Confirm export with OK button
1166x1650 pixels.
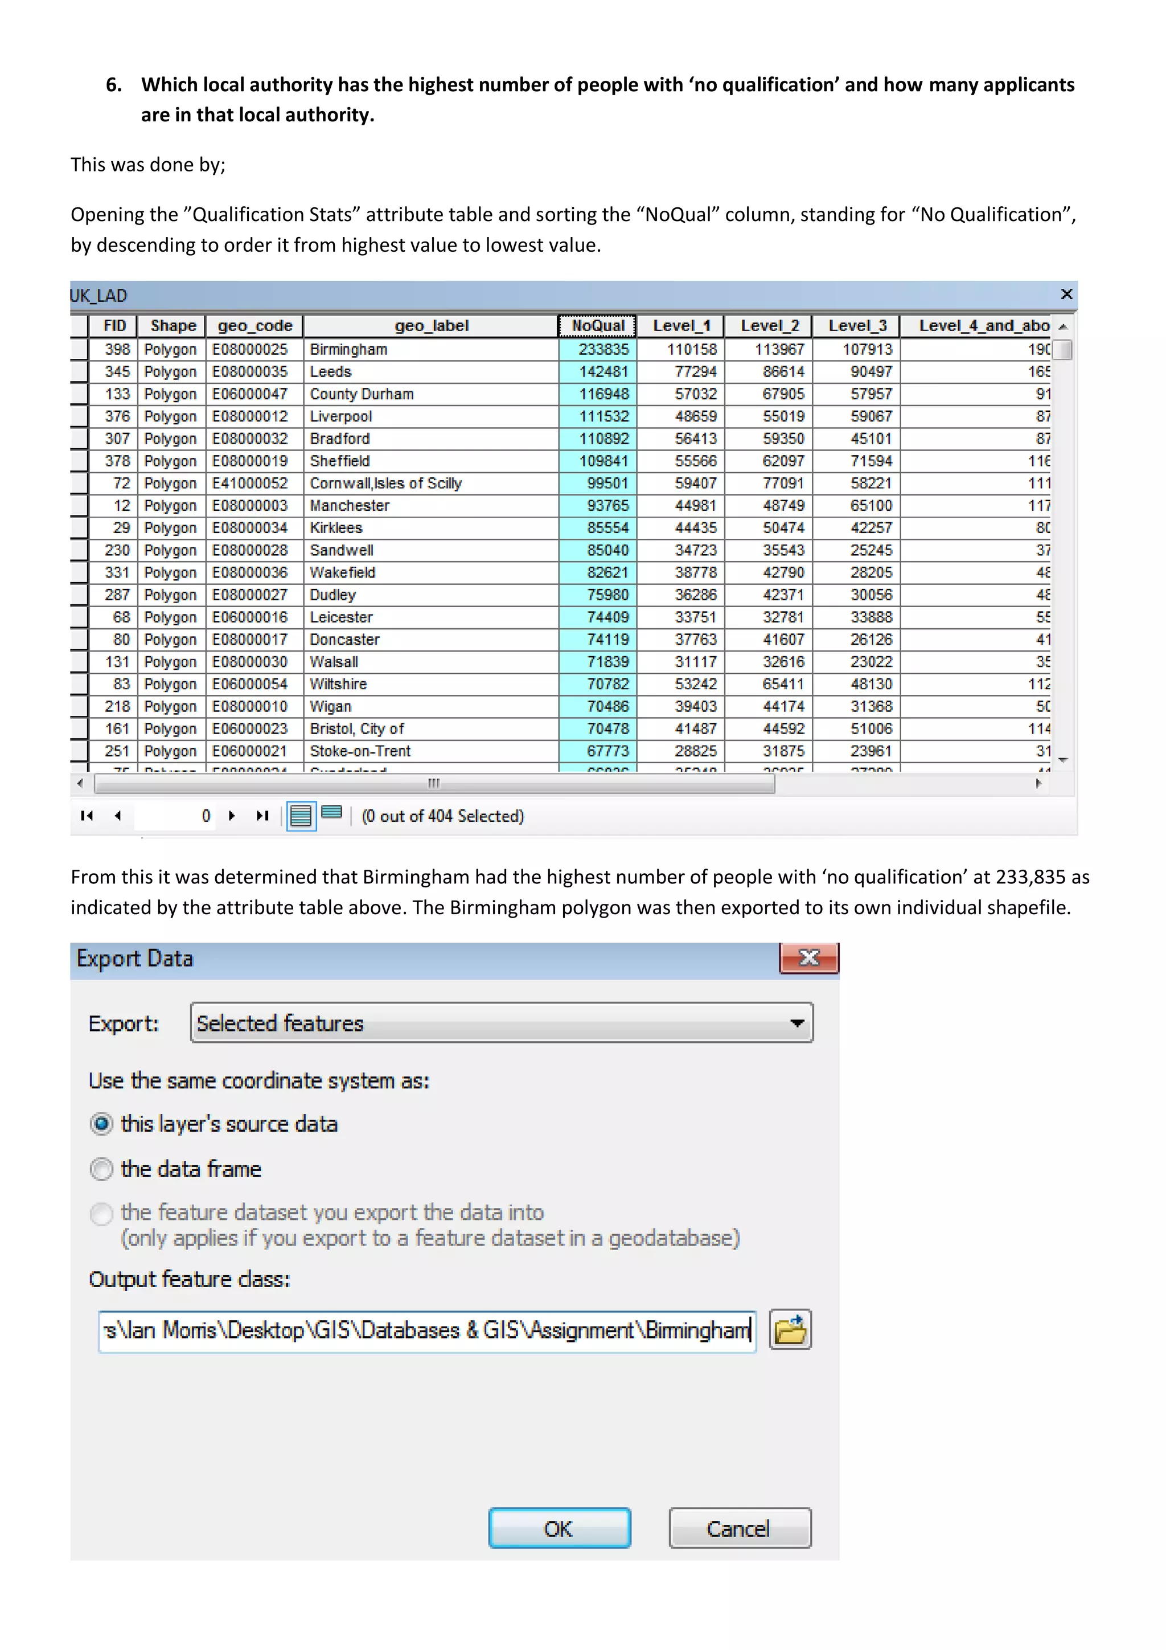(x=559, y=1528)
